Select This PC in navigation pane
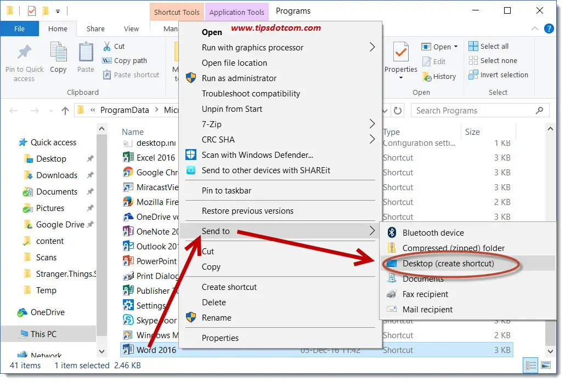Image resolution: width=565 pixels, height=382 pixels. pyautogui.click(x=48, y=334)
